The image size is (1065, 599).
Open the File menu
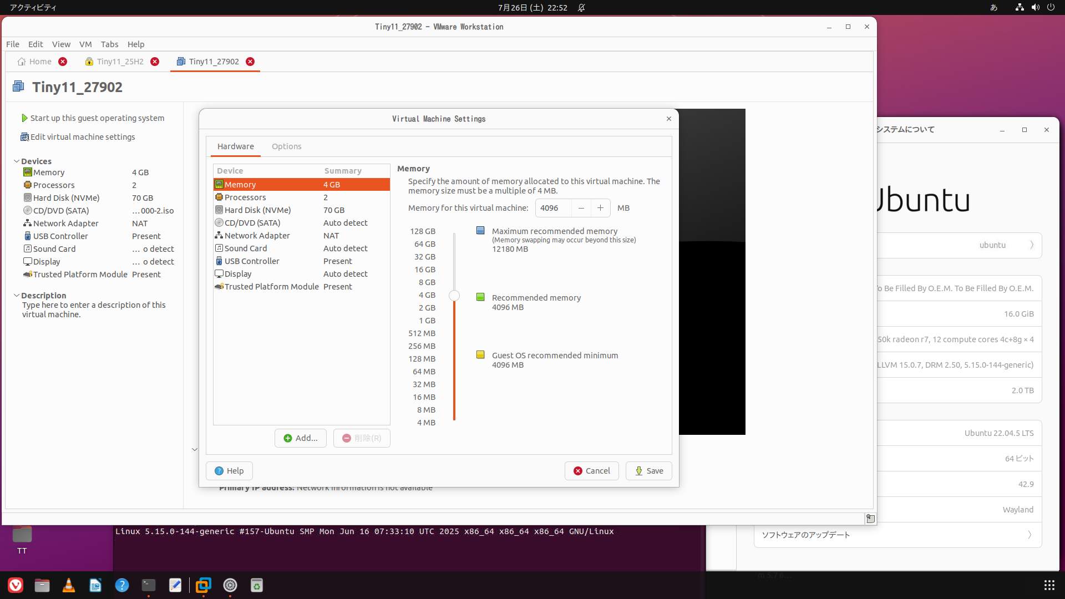coord(12,44)
